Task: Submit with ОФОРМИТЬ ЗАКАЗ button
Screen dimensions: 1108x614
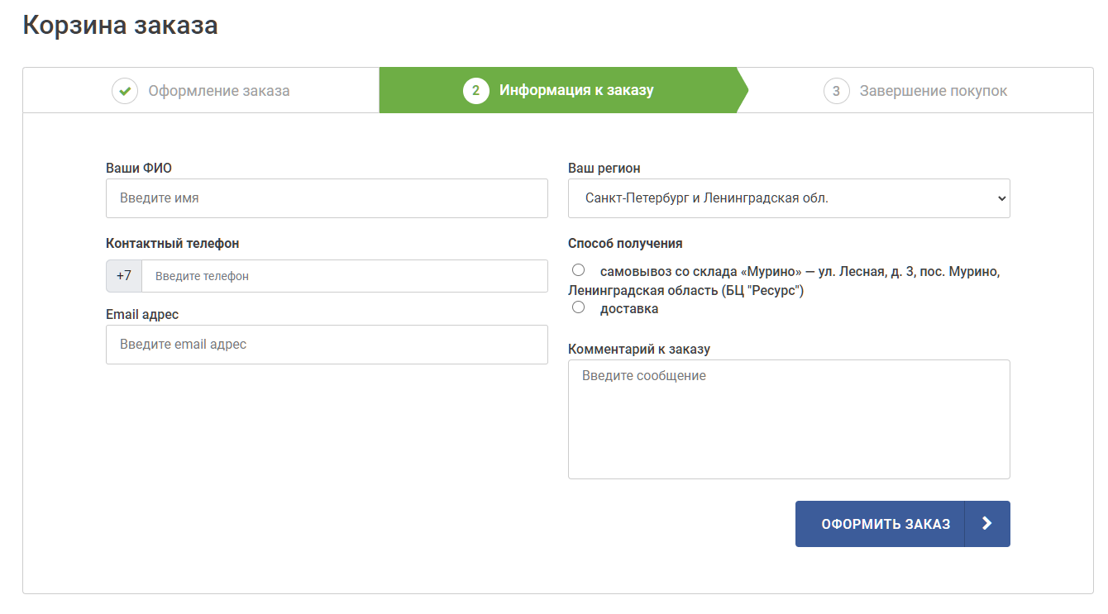Action: pyautogui.click(x=903, y=524)
